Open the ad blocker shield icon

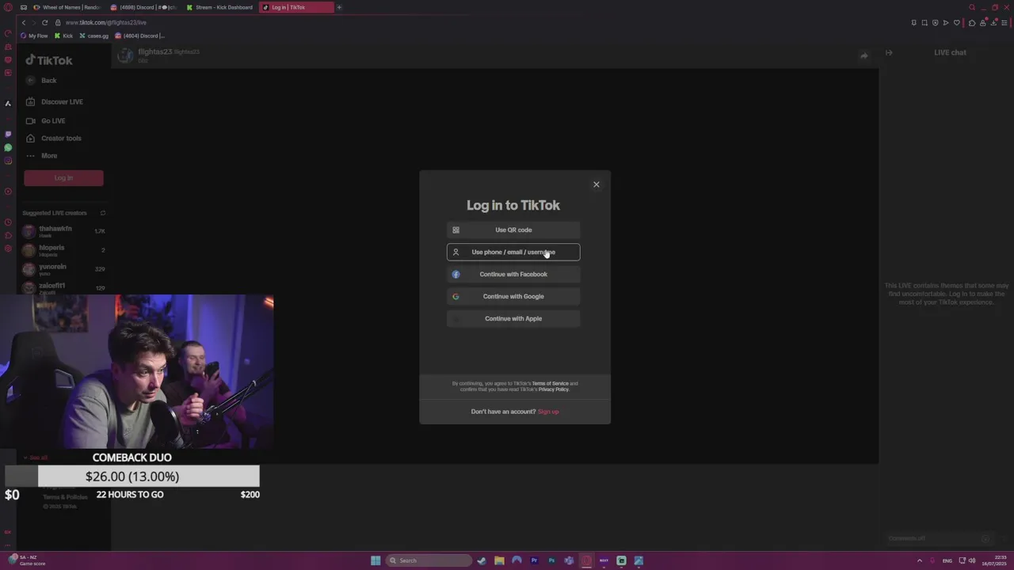tap(935, 22)
